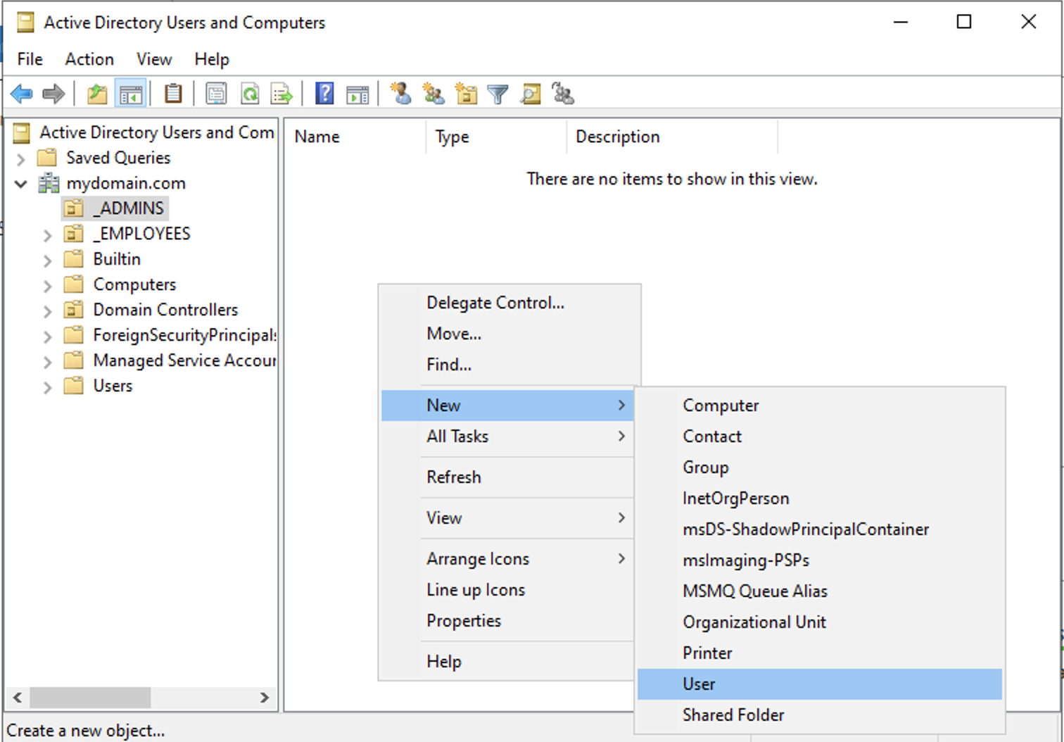Open the Action menu

[x=89, y=59]
